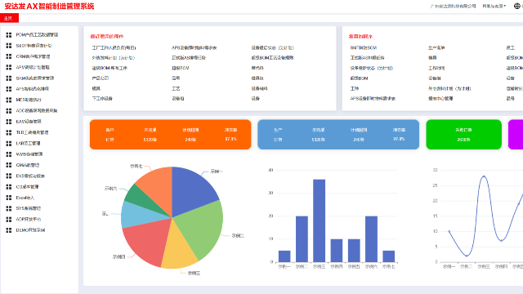
Task: Click the 示例六 bar in bar chart
Action: pos(371,239)
